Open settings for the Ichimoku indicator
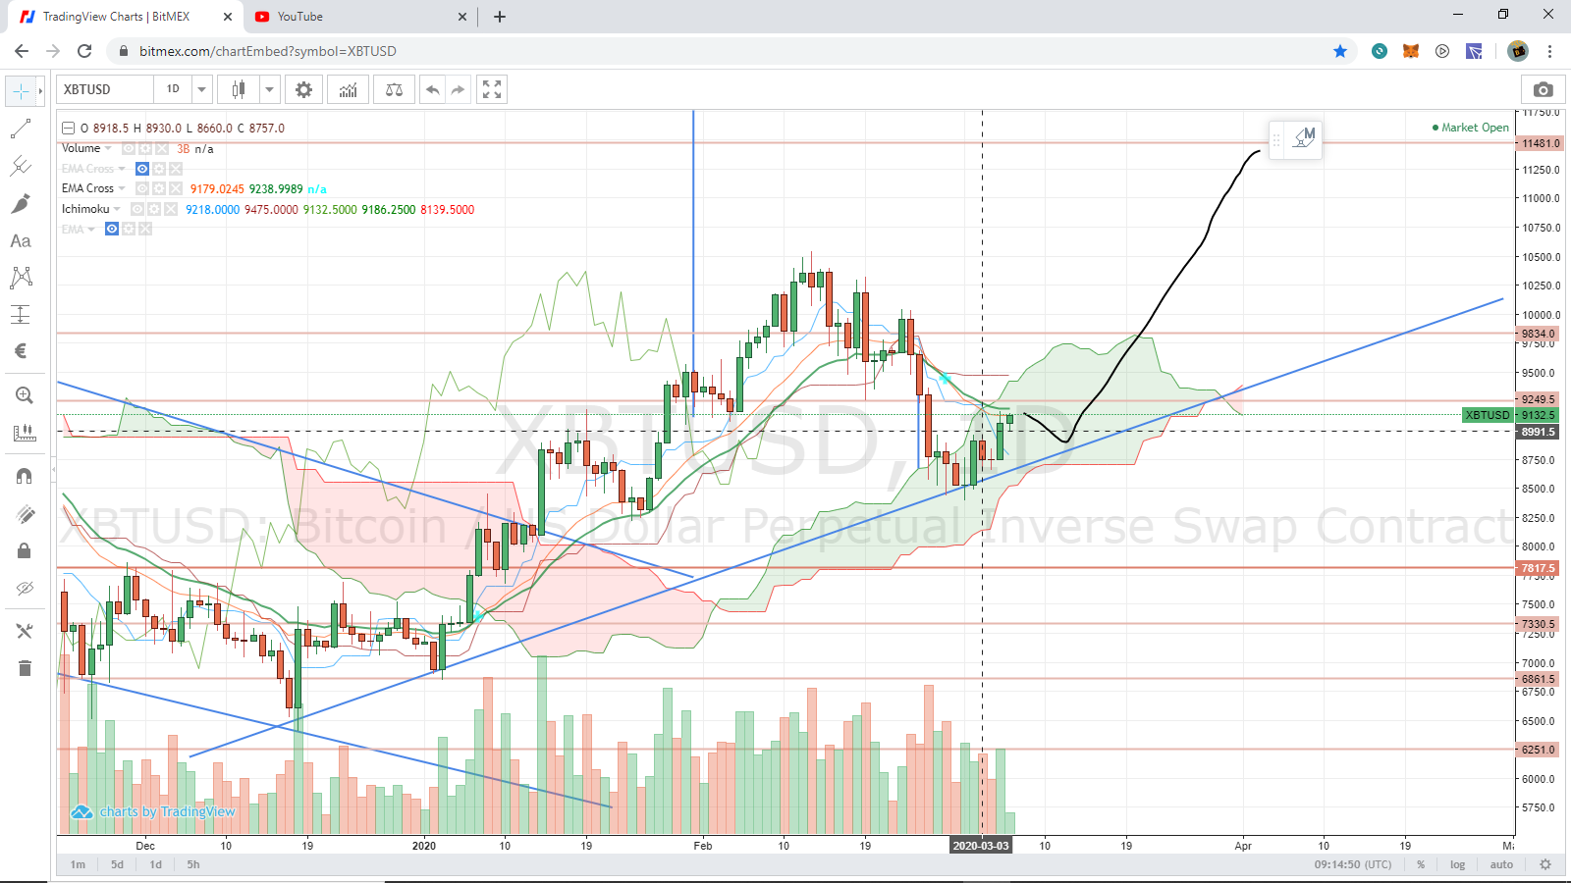Screen dimensions: 1571x883 point(154,209)
